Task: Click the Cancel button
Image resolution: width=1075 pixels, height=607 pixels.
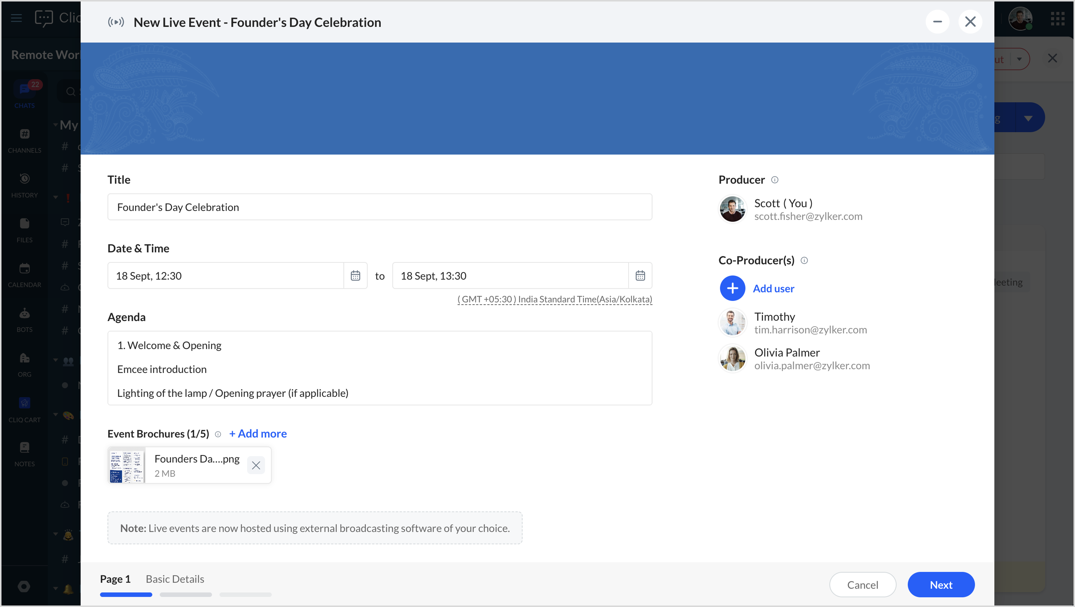Action: click(862, 585)
